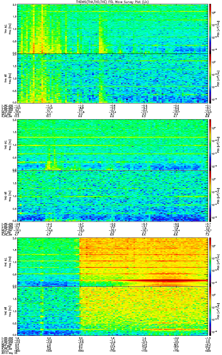Click the 'THE B⊥ freq [Hz]' axis label
This screenshot has height=355, width=222.
(x=8, y=262)
